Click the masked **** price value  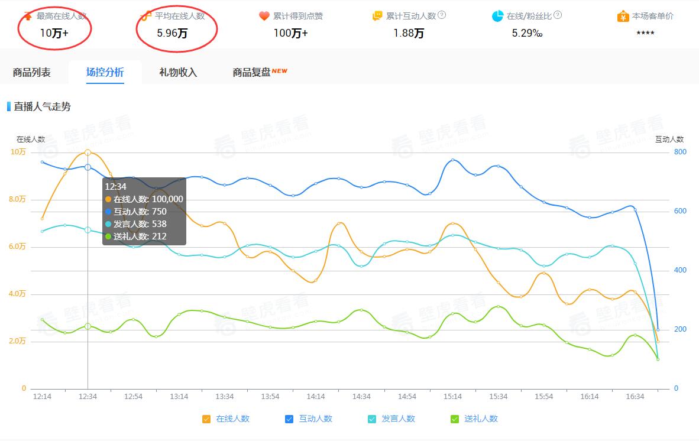click(645, 34)
